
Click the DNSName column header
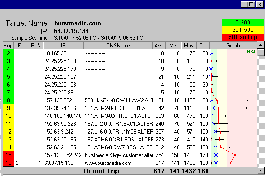pyautogui.click(x=118, y=46)
